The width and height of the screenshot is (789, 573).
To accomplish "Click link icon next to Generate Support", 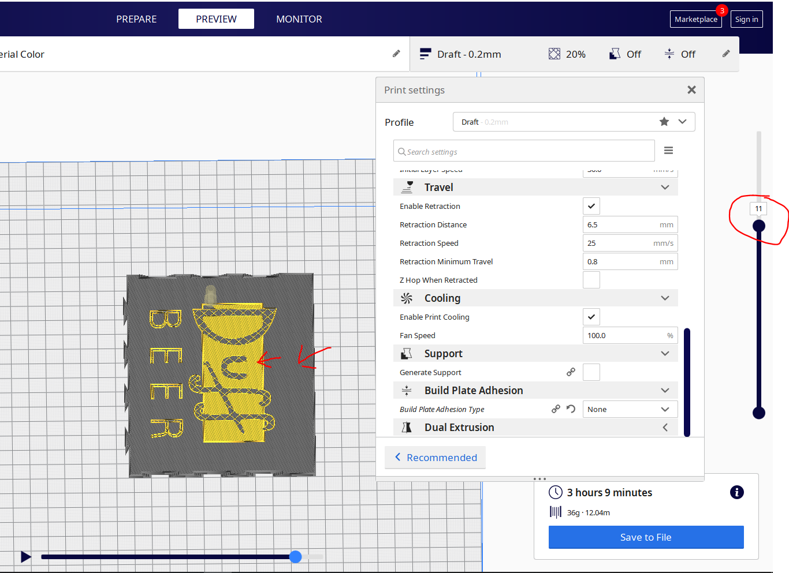I will click(x=571, y=372).
